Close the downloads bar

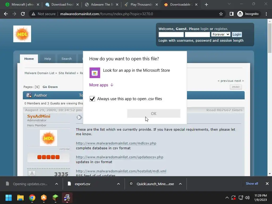pyautogui.click(x=267, y=184)
